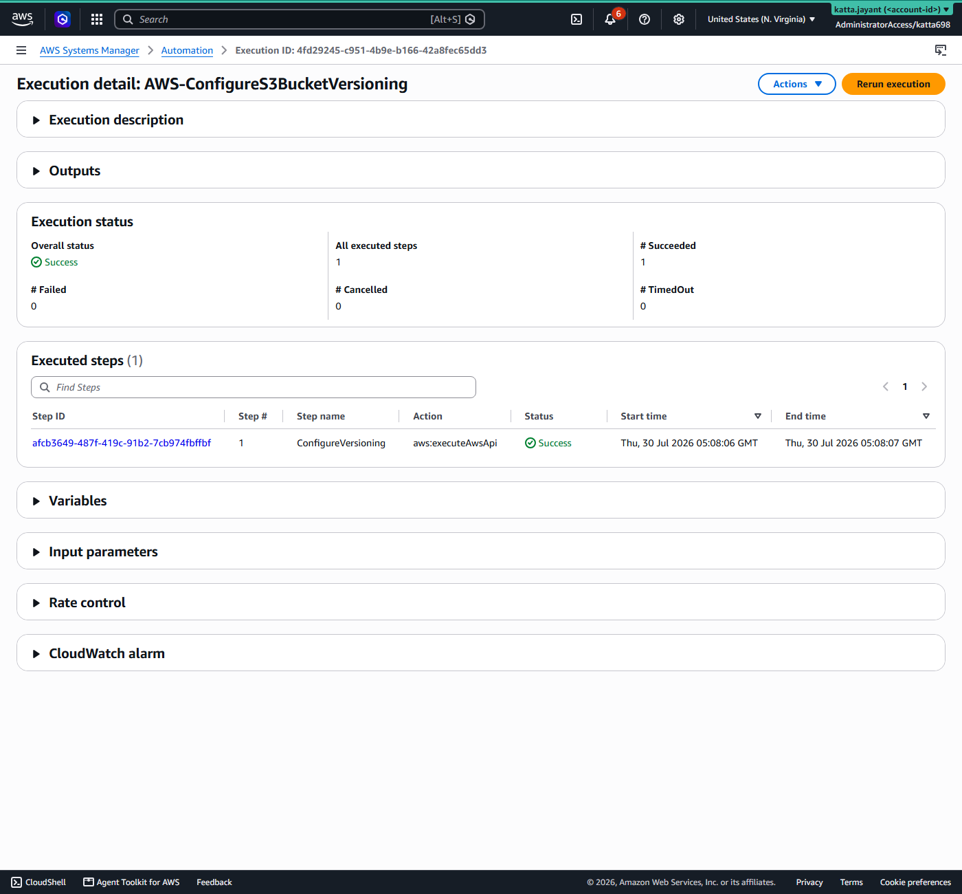Open the help question mark icon
This screenshot has height=894, width=962.
tap(645, 19)
